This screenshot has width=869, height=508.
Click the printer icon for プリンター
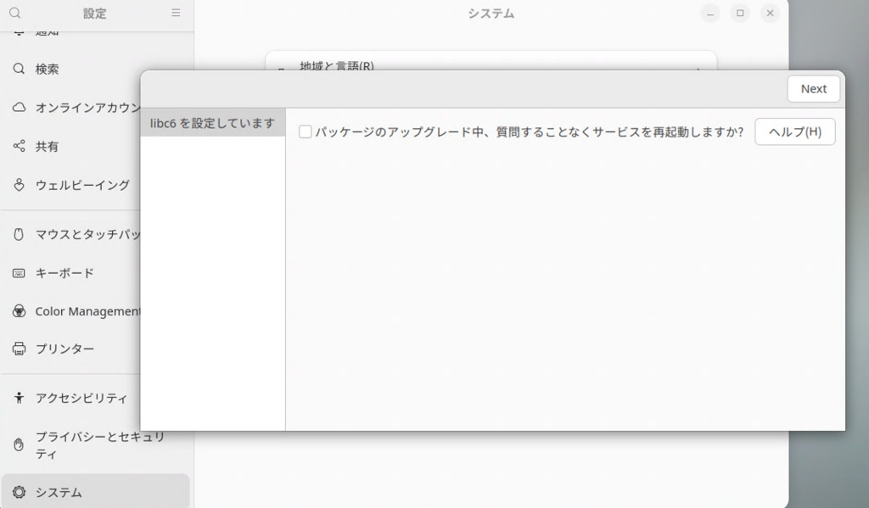(19, 349)
